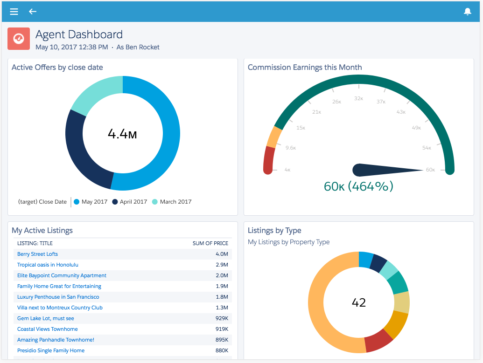Viewport: 483px width, 363px height.
Task: Open Gem Lake Lot, must see listing
Action: tap(46, 318)
